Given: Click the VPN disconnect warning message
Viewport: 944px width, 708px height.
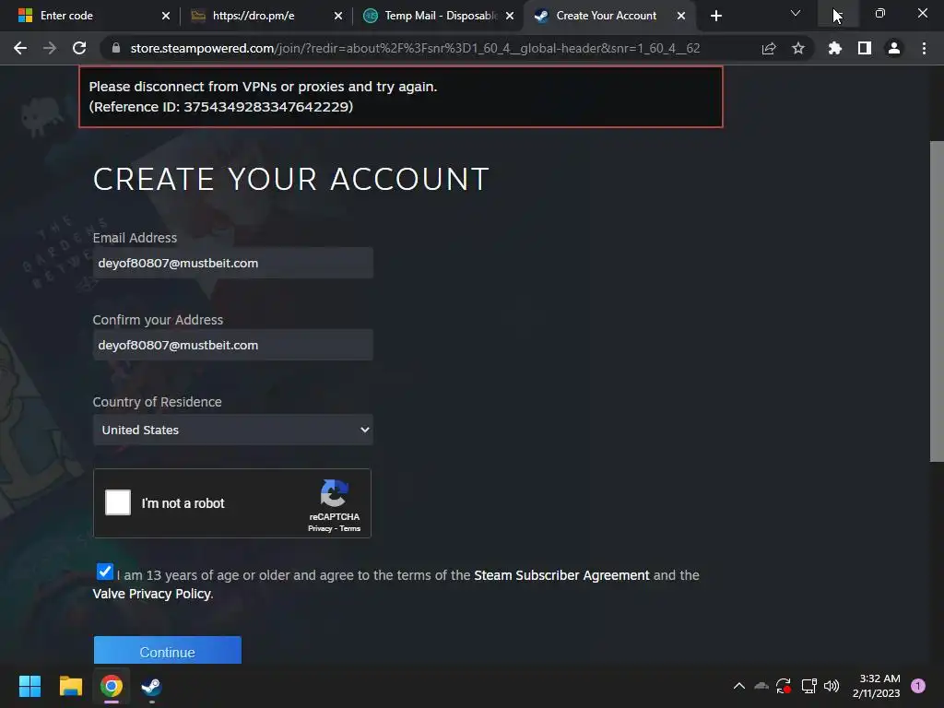Looking at the screenshot, I should click(263, 87).
